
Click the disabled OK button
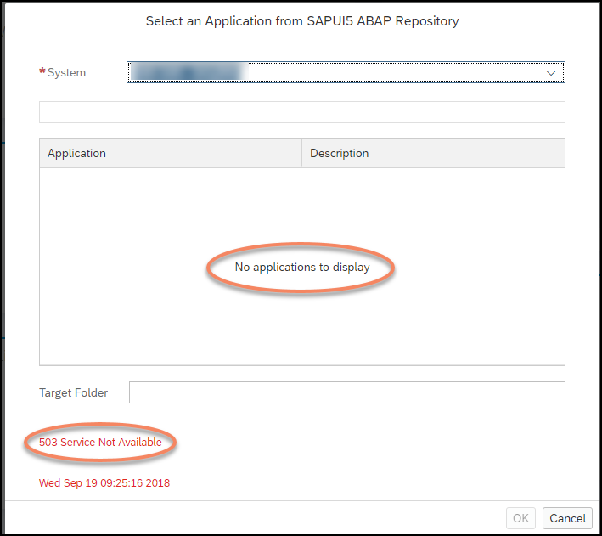click(x=520, y=518)
